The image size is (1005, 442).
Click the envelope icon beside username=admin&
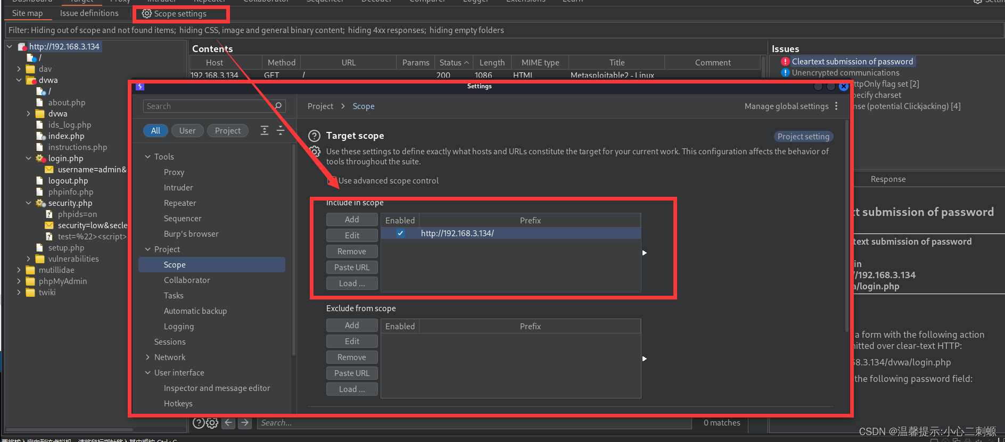49,170
